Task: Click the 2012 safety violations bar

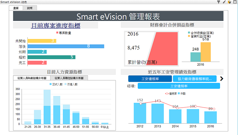Action: click(140, 113)
